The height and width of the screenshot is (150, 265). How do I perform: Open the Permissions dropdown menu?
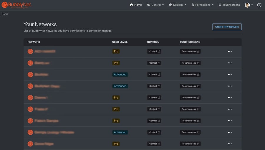(202, 5)
